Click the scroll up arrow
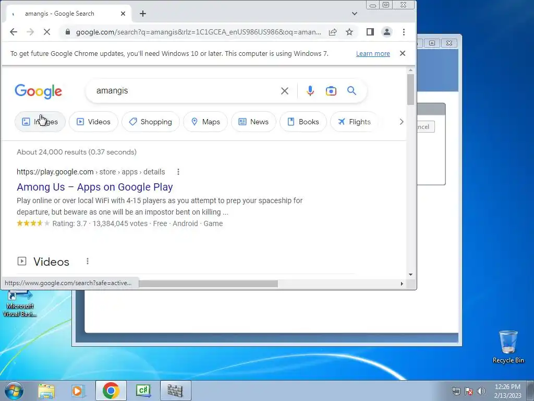This screenshot has height=401, width=534. [410, 70]
